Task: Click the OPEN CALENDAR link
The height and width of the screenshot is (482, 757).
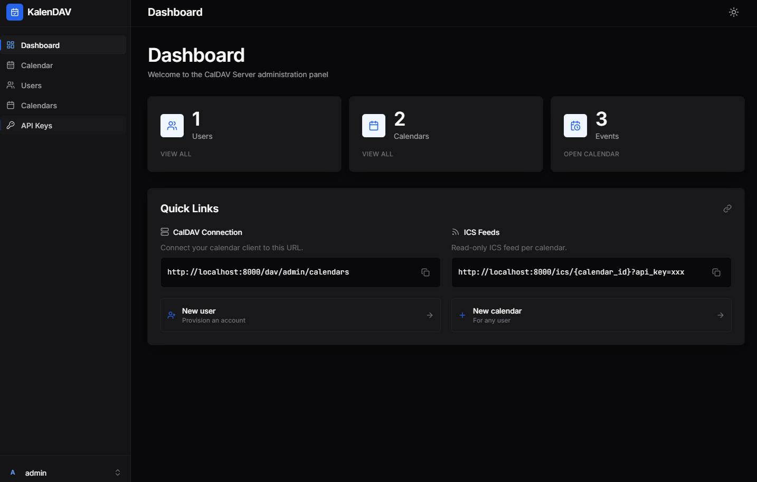Action: [591, 154]
